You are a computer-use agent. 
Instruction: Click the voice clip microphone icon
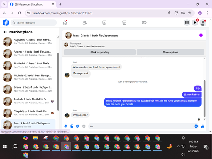coord(66,126)
